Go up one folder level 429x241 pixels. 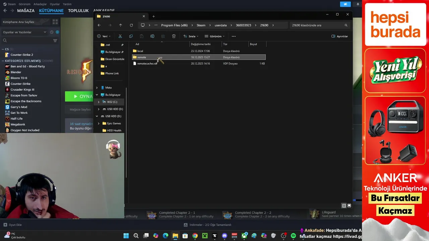120,25
